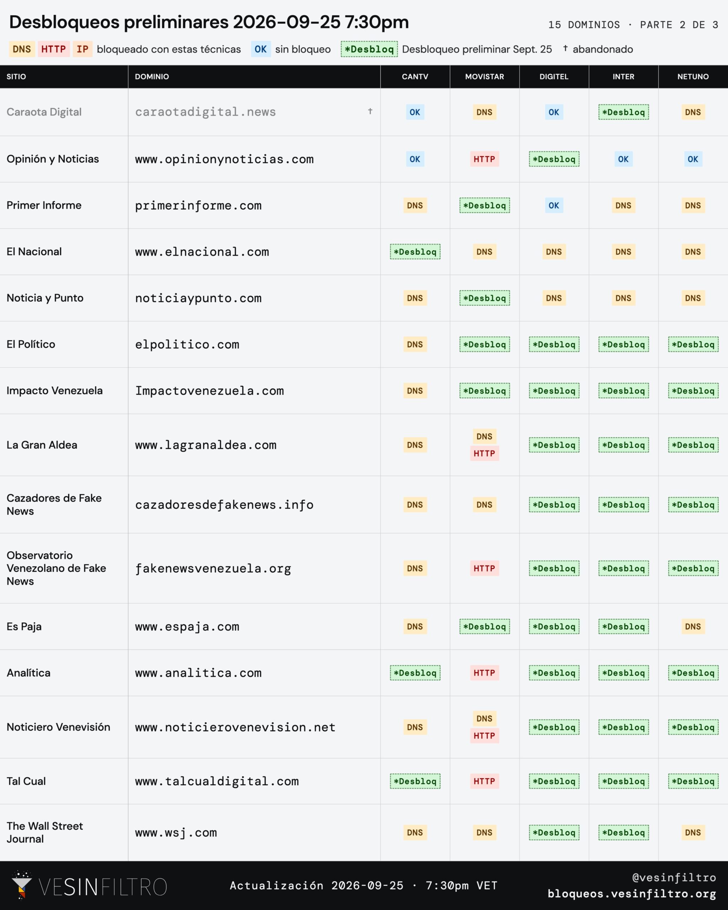Click the domain www.lagranaldea.com

point(206,445)
